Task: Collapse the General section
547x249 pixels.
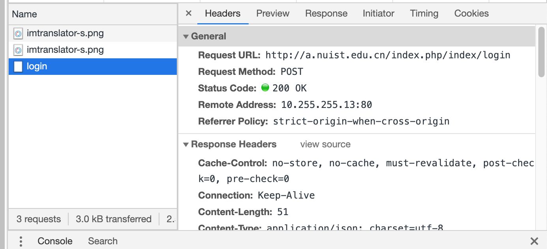Action: click(186, 36)
